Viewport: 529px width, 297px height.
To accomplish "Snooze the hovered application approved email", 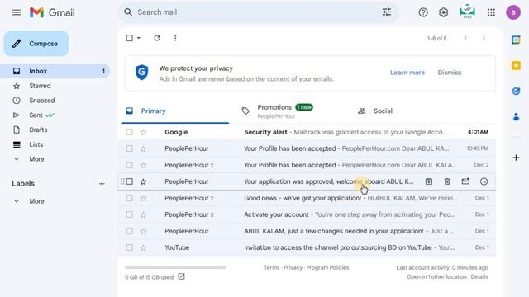I will click(484, 181).
